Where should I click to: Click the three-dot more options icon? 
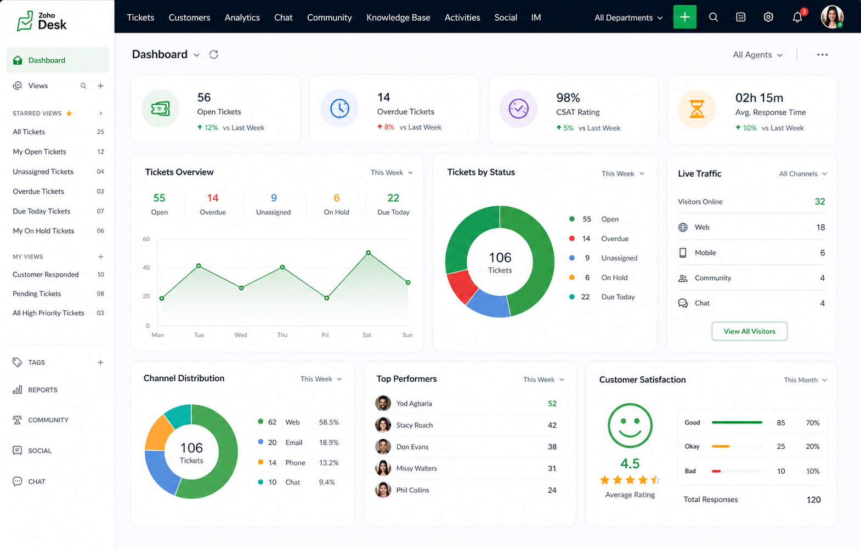click(822, 54)
